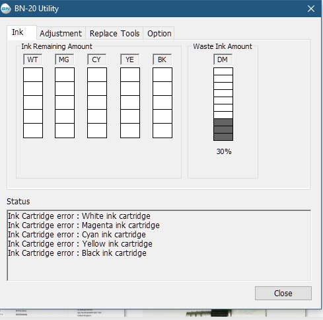
Task: Click the MG ink label
Action: tap(64, 60)
